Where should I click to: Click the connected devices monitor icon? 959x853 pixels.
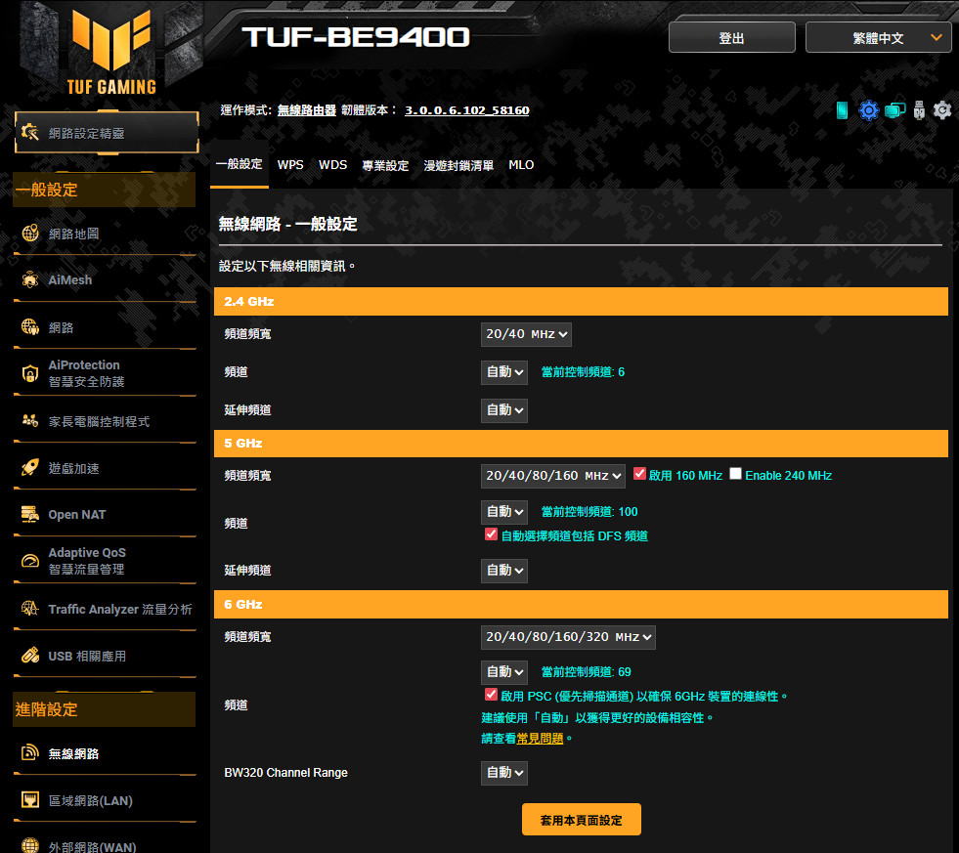[x=894, y=110]
